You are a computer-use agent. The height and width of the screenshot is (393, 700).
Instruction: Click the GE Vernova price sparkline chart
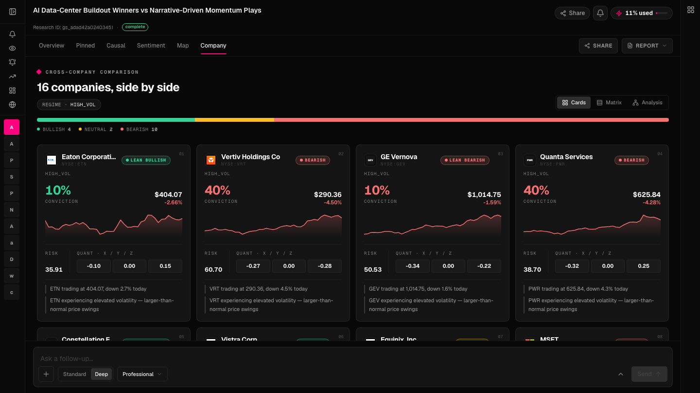point(433,225)
